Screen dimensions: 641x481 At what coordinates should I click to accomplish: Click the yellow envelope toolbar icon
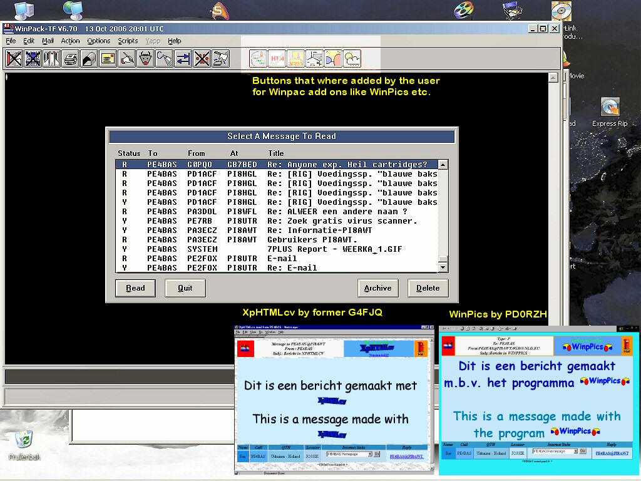pyautogui.click(x=108, y=59)
